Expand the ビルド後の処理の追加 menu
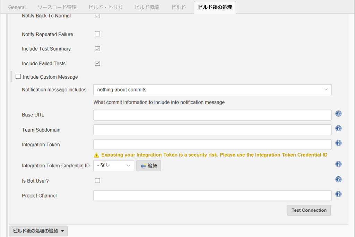This screenshot has width=355, height=237. 38,231
